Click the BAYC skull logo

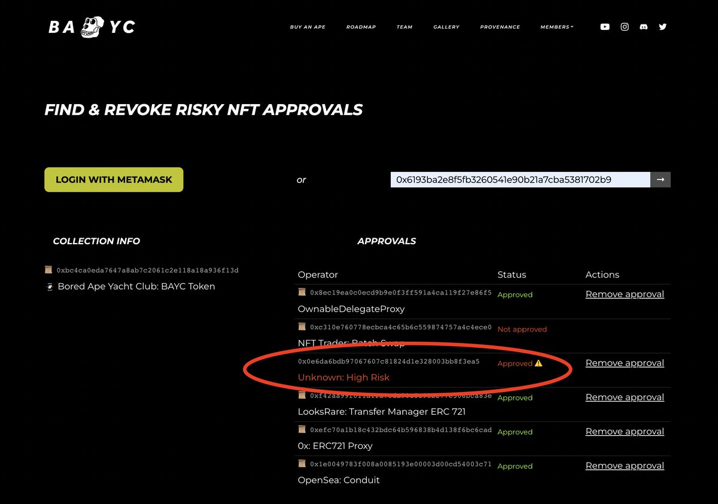(x=92, y=27)
